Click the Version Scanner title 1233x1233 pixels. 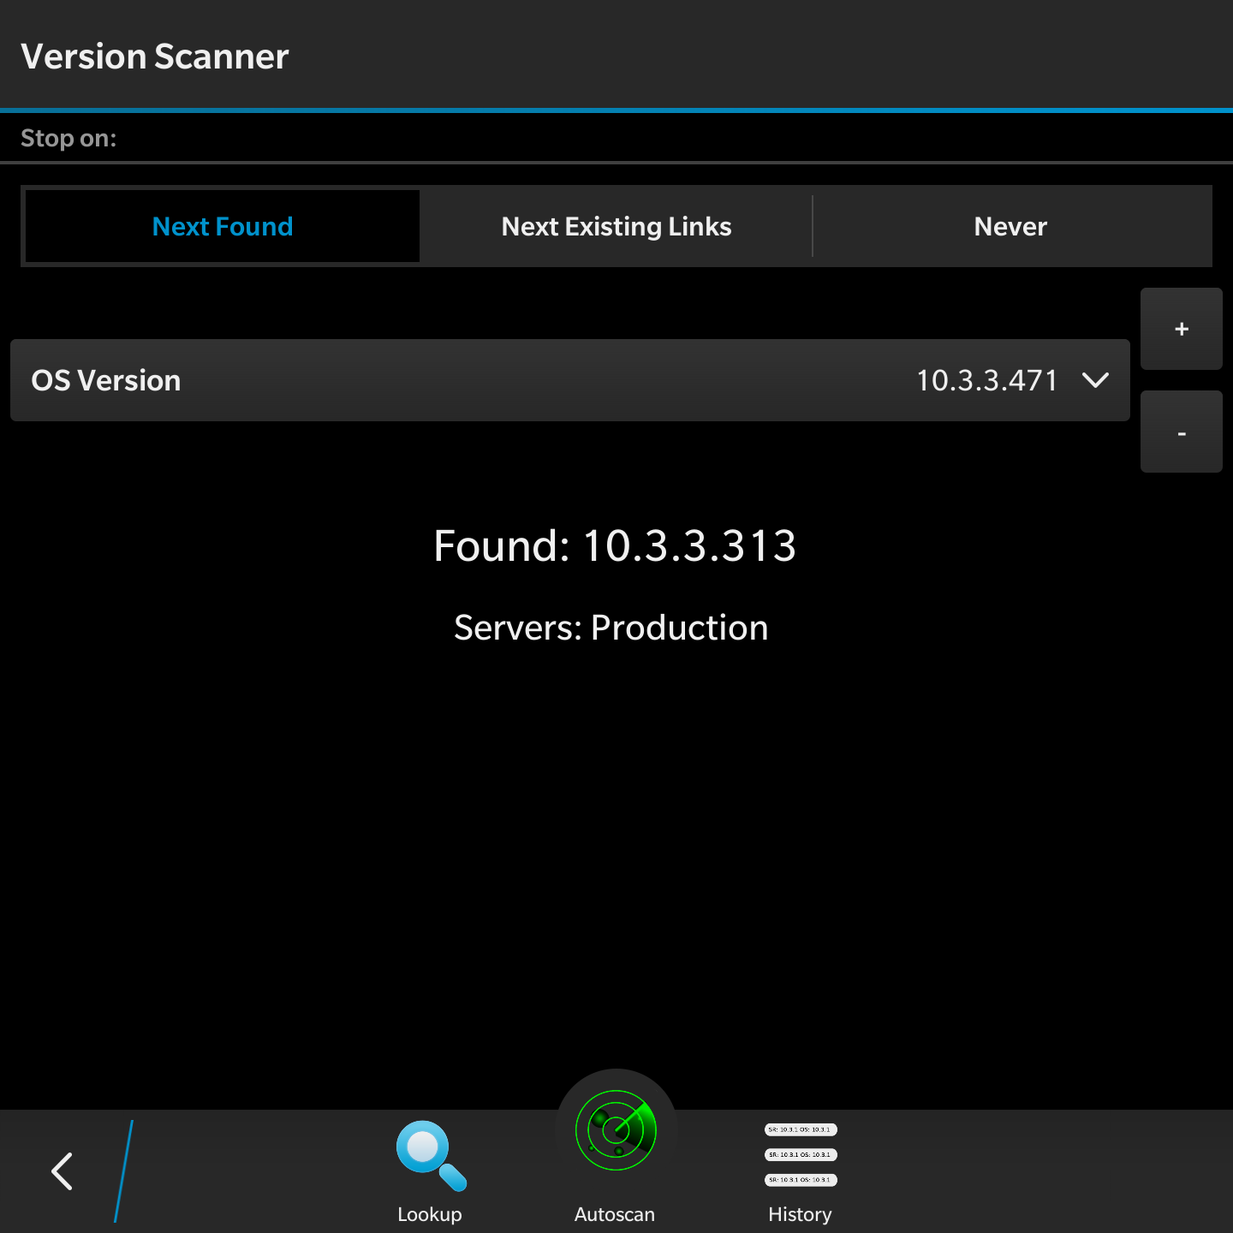click(x=155, y=57)
